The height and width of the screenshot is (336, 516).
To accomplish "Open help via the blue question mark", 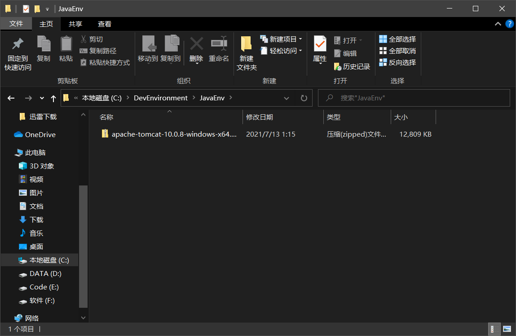I will coord(509,24).
